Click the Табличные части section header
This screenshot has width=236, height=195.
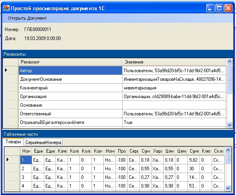point(118,134)
